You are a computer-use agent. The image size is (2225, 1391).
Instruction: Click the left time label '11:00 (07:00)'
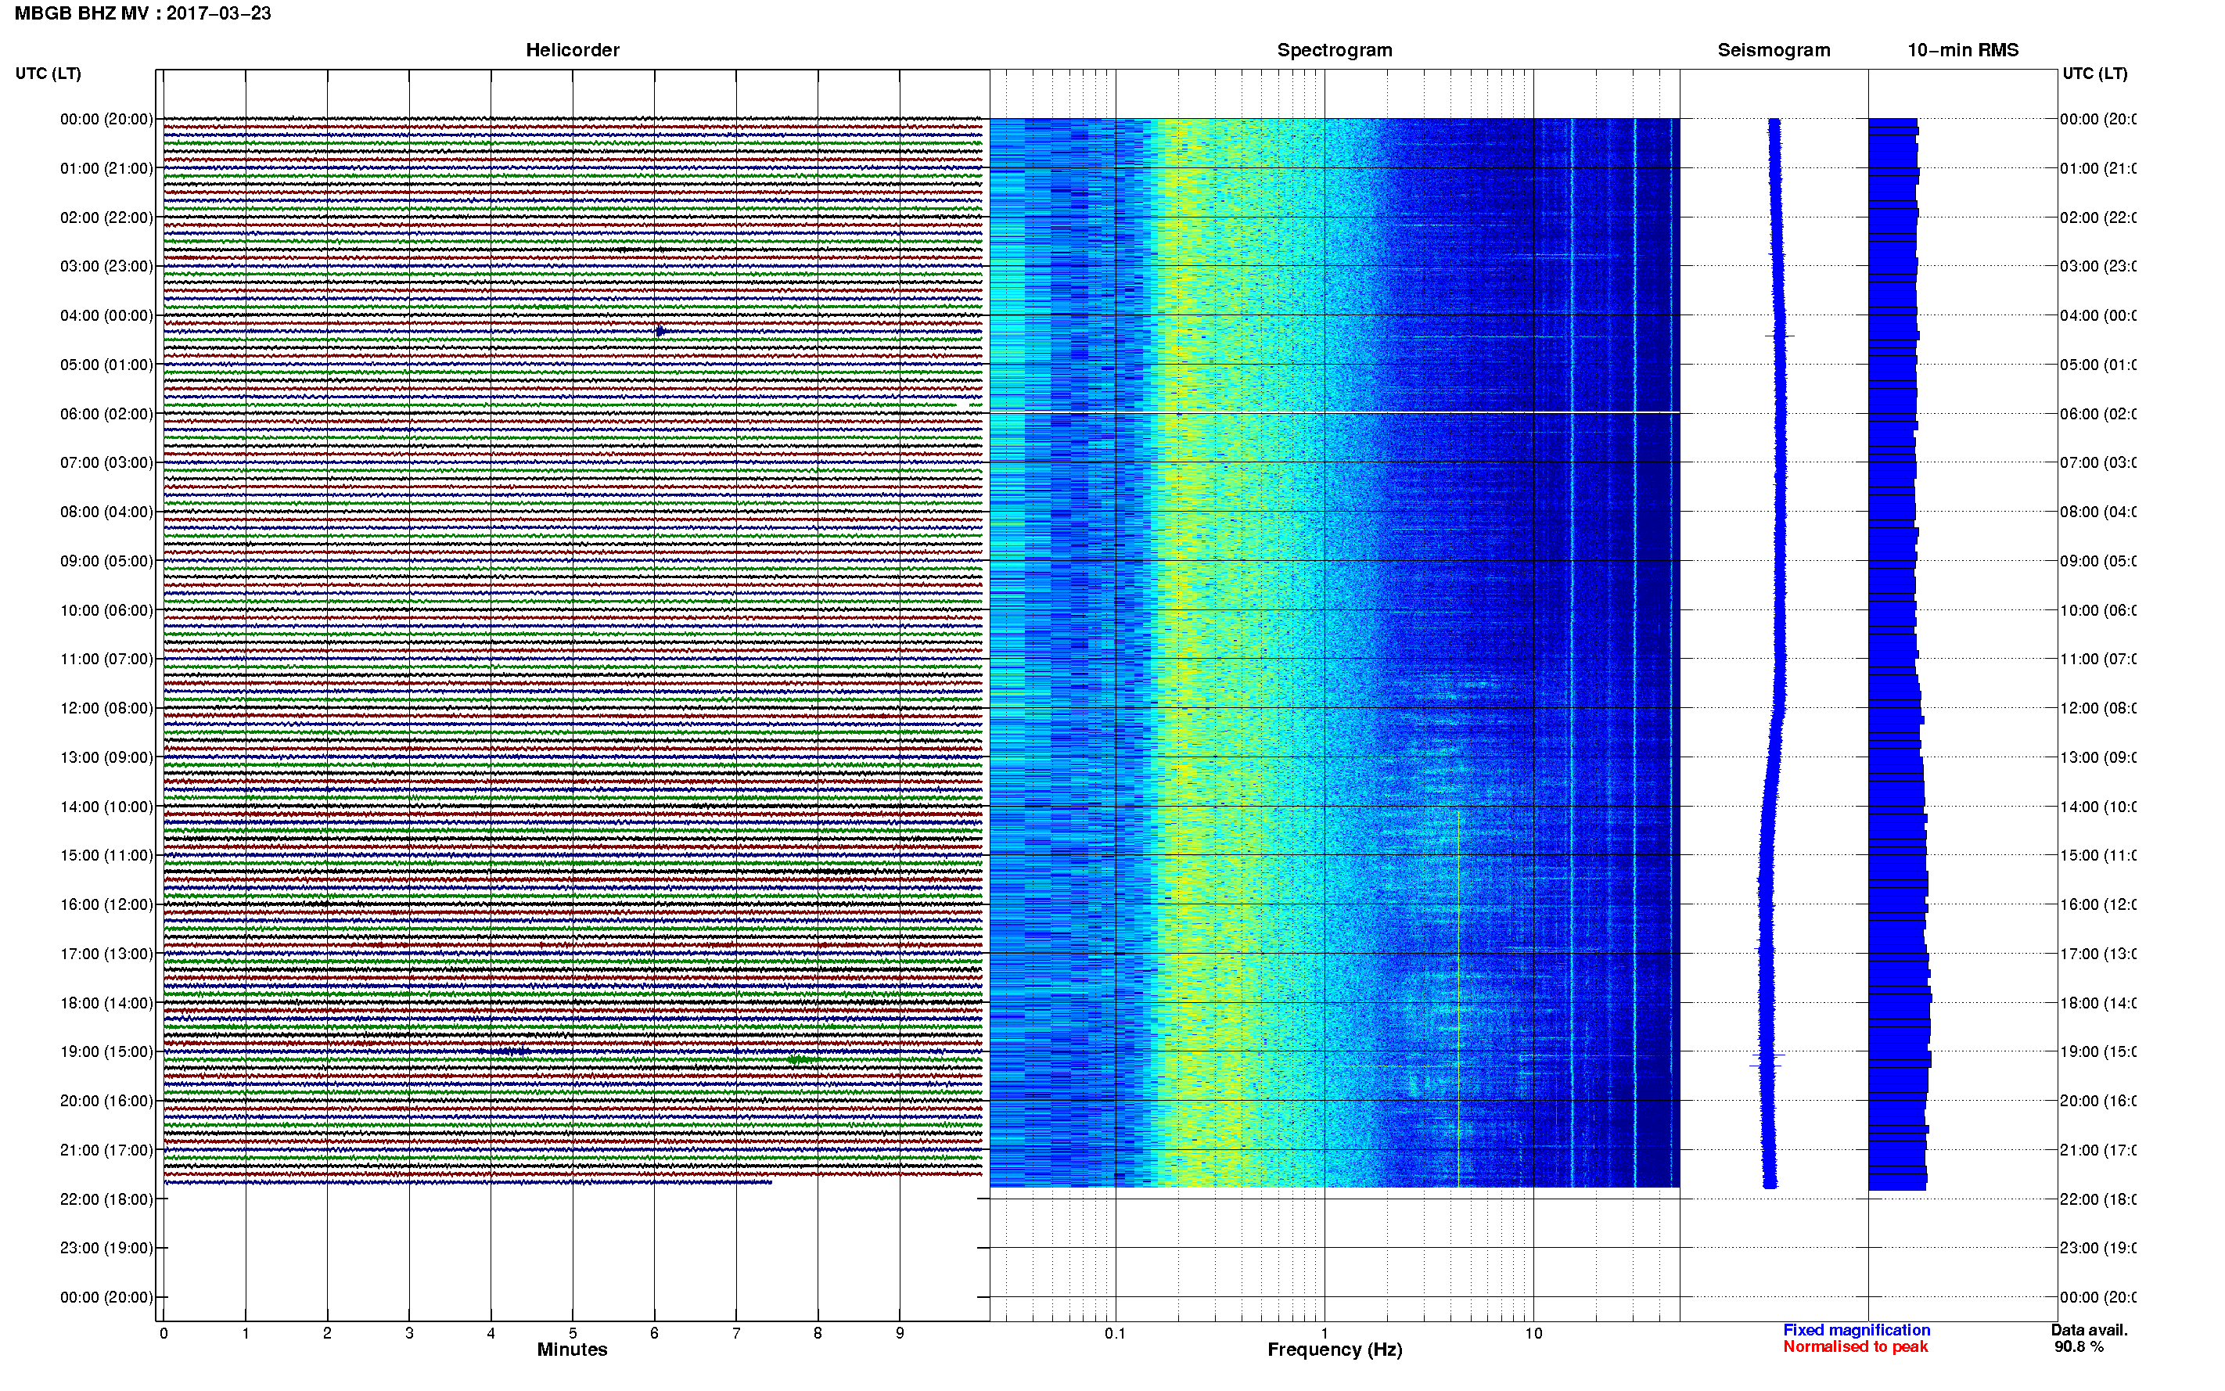[106, 660]
